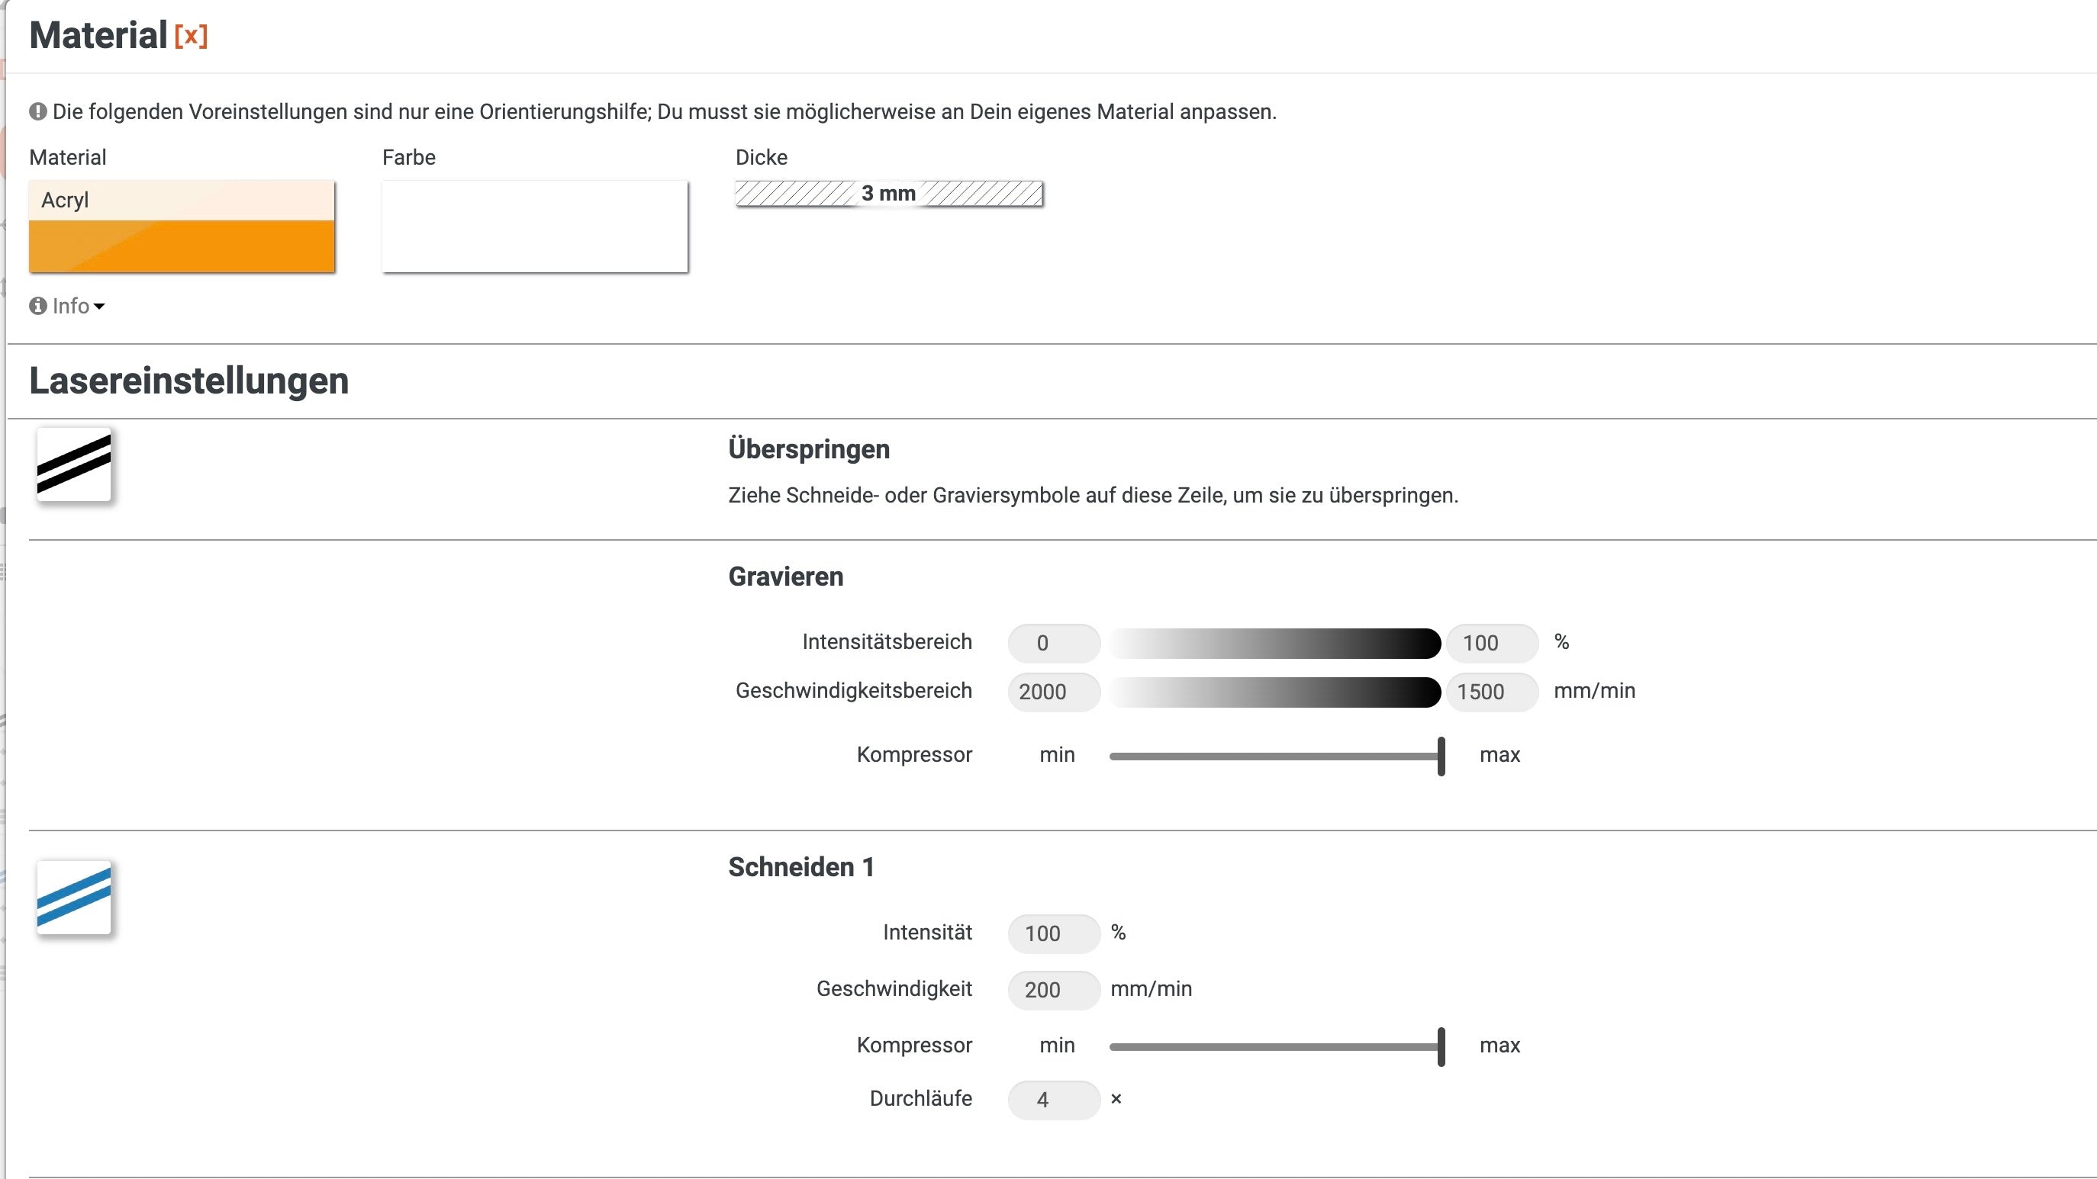The width and height of the screenshot is (2097, 1179).
Task: Click the Intensität percentage input field
Action: (x=1042, y=933)
